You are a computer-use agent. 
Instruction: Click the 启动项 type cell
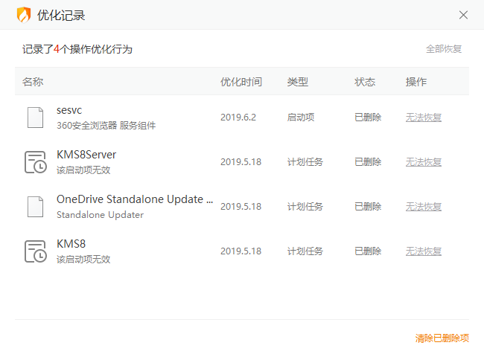point(301,118)
